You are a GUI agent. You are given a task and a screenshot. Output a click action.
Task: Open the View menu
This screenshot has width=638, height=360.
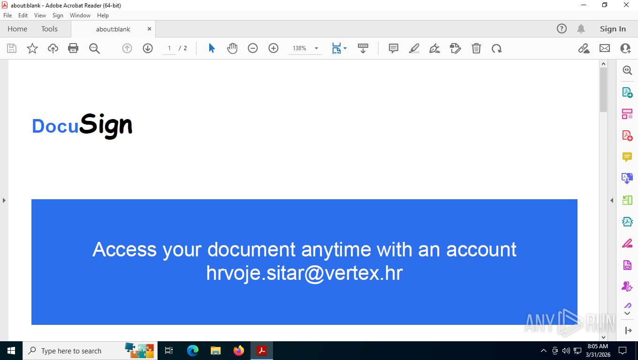click(40, 15)
